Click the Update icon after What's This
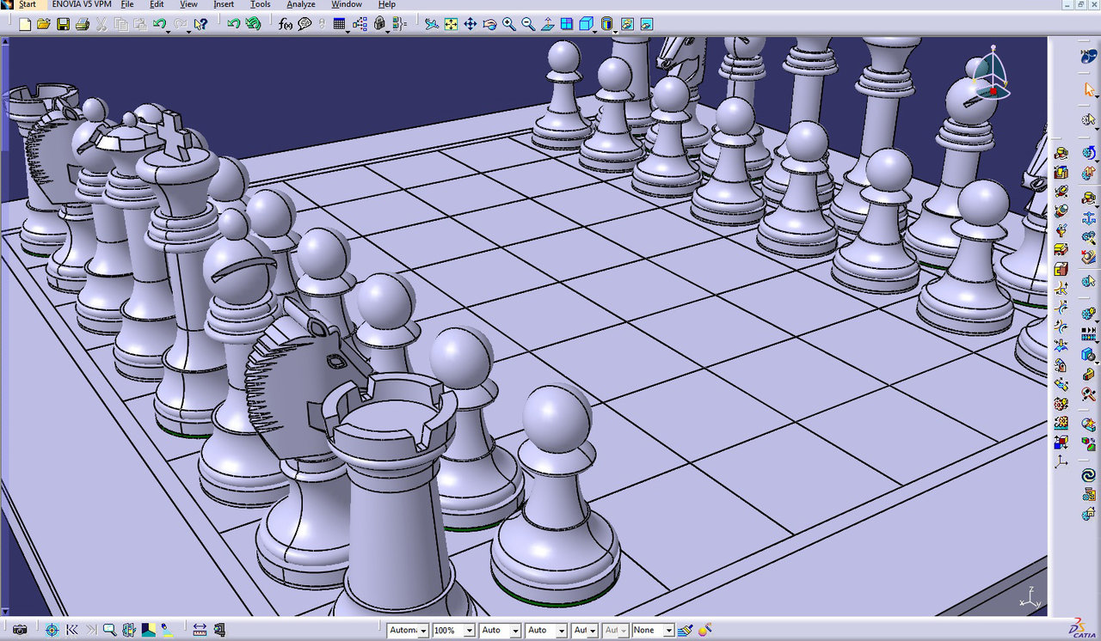This screenshot has width=1101, height=641. click(234, 24)
